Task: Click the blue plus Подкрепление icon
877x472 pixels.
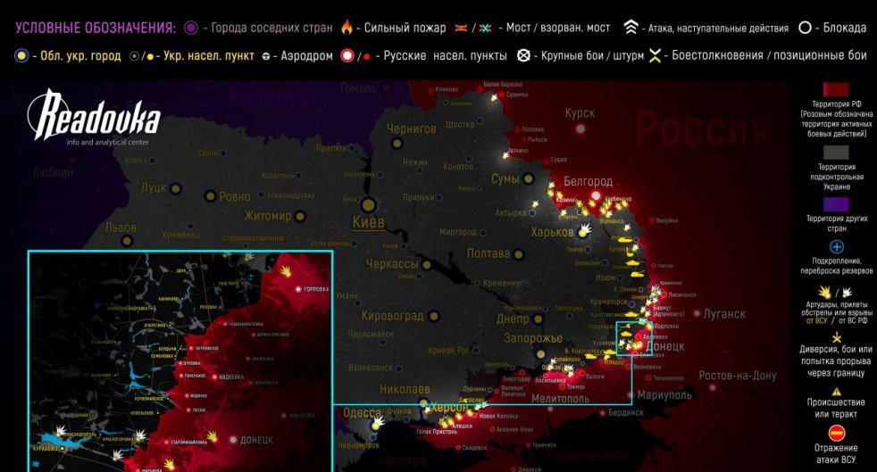Action: coord(836,247)
